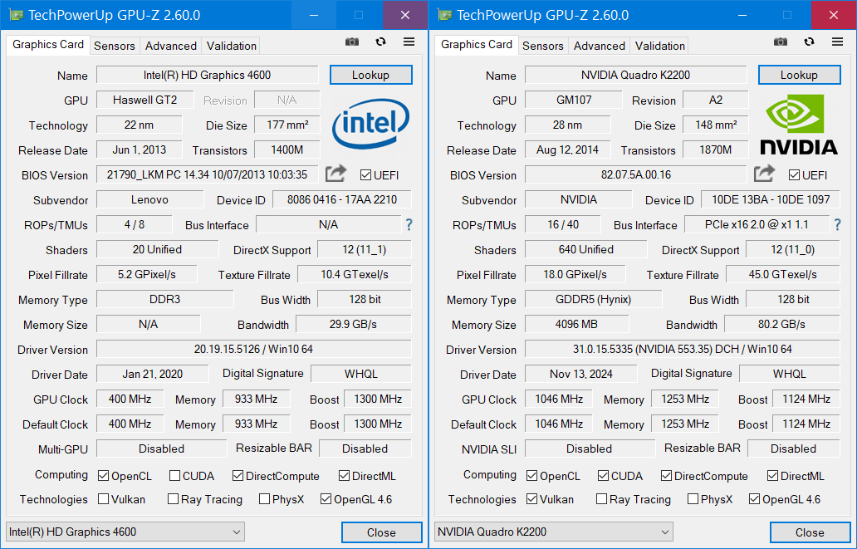Click Lookup for the Intel HD Graphics 4600
This screenshot has height=549, width=857.
(370, 75)
